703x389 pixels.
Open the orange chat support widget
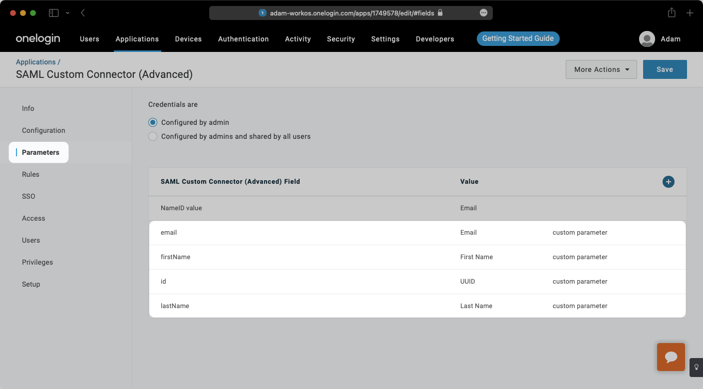[x=671, y=357]
